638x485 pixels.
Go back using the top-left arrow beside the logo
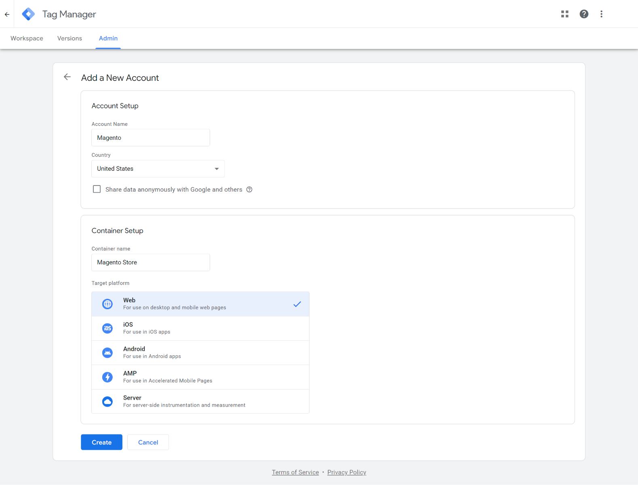7,14
